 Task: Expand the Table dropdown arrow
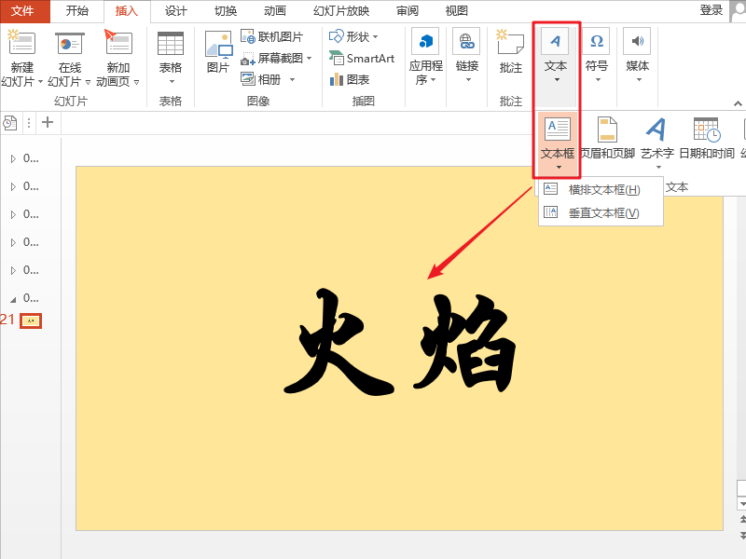coord(172,82)
